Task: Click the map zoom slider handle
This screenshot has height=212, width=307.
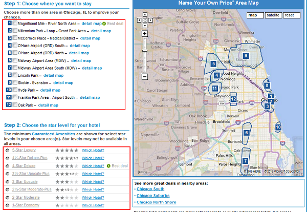Action: click(145, 51)
